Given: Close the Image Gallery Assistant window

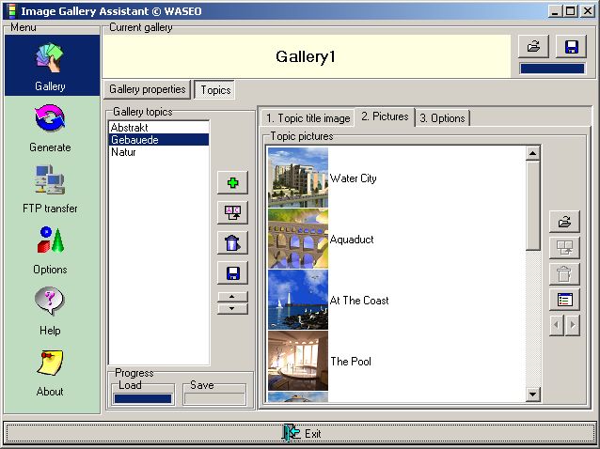Looking at the screenshot, I should coord(588,11).
